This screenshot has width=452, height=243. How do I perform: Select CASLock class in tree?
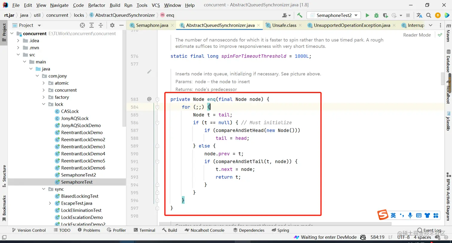(x=70, y=111)
